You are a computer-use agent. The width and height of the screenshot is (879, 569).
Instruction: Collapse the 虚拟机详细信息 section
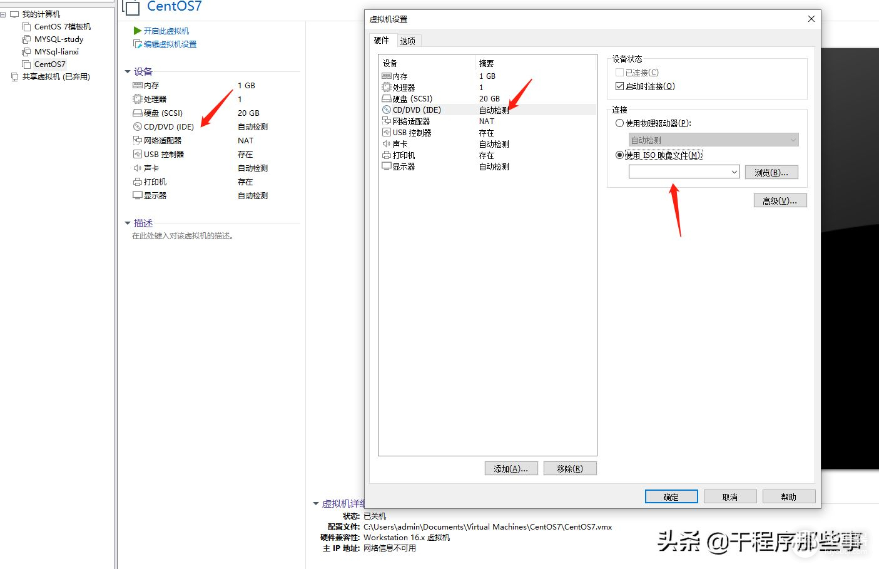tap(316, 503)
